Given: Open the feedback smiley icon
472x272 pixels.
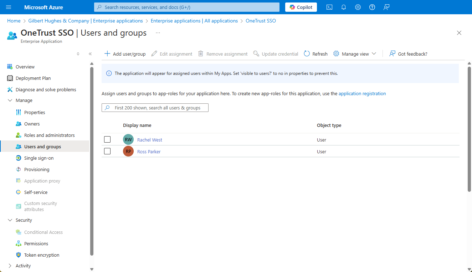Looking at the screenshot, I should [386, 7].
